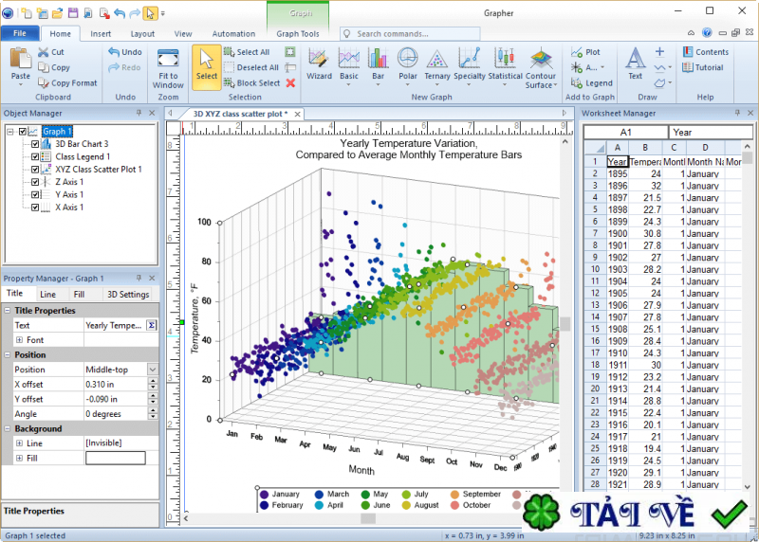
Task: Open the Contents help icon
Action: [688, 52]
